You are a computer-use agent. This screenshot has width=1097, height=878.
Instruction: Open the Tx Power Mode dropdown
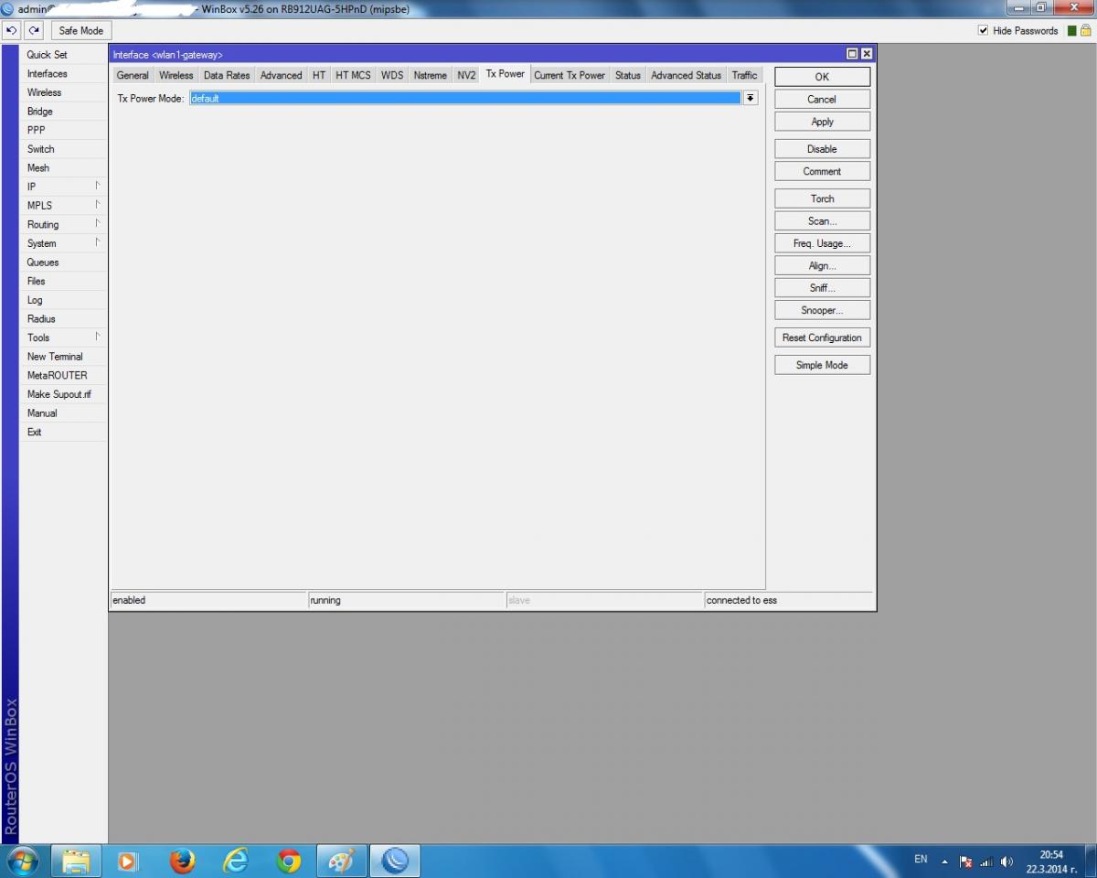[751, 98]
